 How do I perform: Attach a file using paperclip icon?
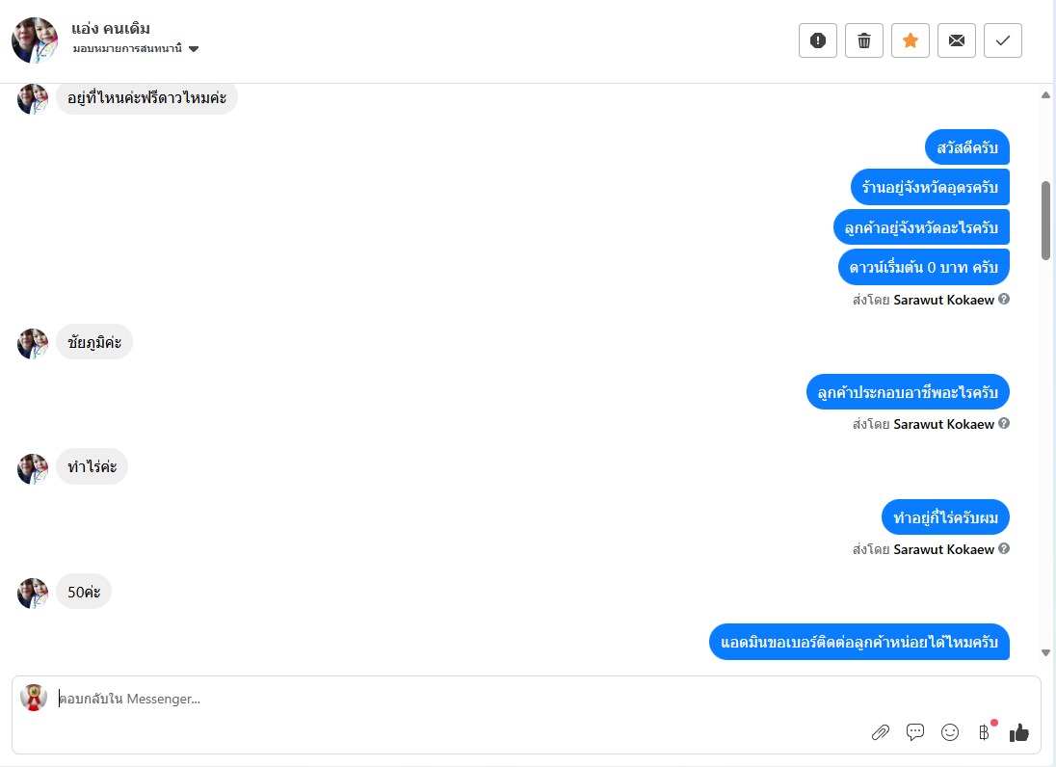click(881, 732)
